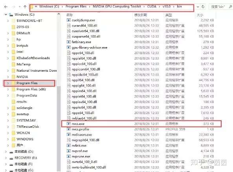Click the WCH.CN folder icon
This screenshot has width=233, height=172.
pyautogui.click(x=13, y=133)
